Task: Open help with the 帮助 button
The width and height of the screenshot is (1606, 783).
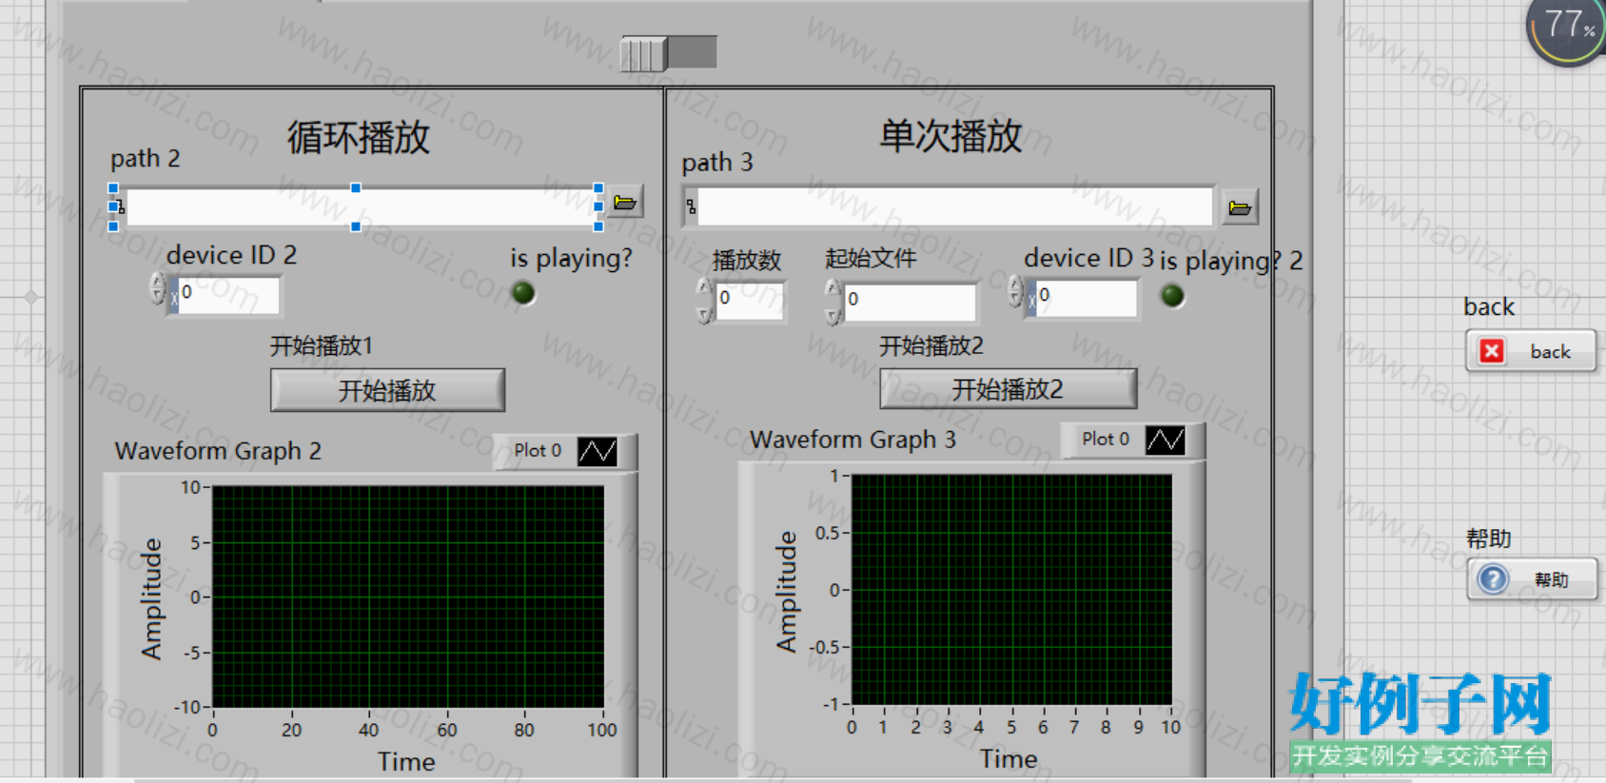Action: point(1532,578)
